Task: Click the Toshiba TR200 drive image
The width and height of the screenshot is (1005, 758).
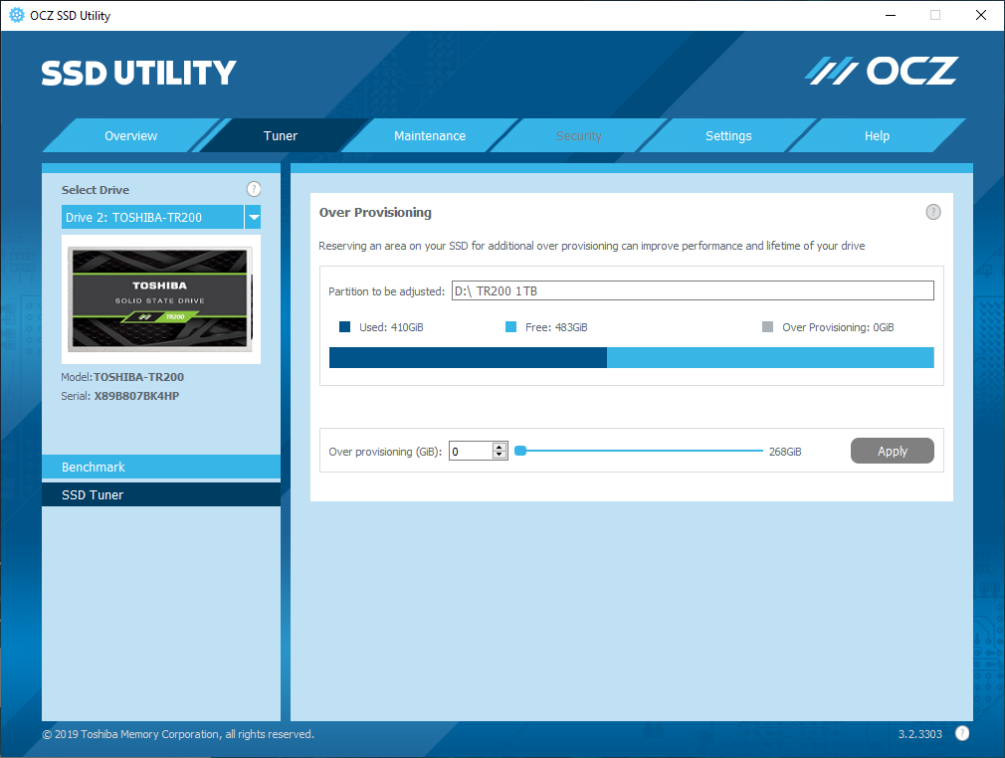Action: [161, 298]
